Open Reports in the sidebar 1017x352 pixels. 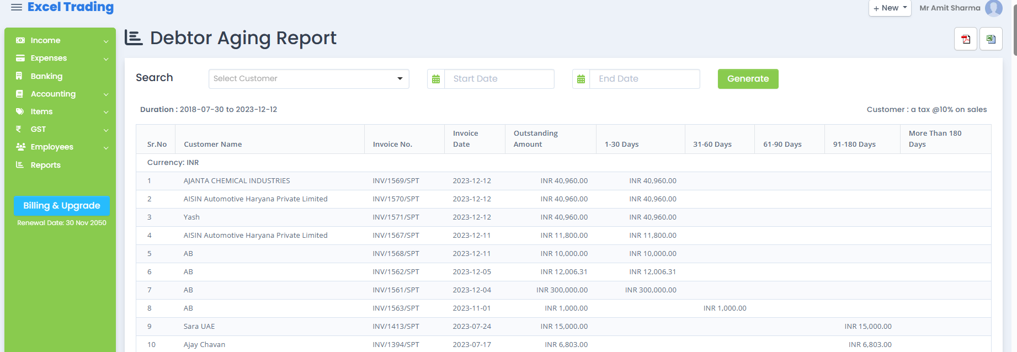(45, 165)
